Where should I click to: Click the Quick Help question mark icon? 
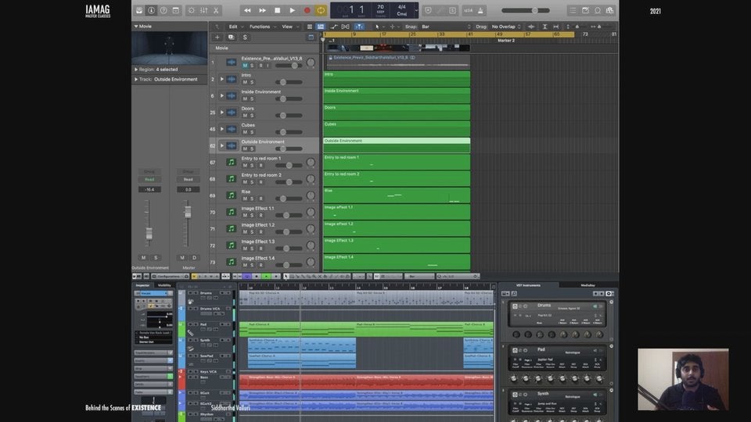[165, 10]
